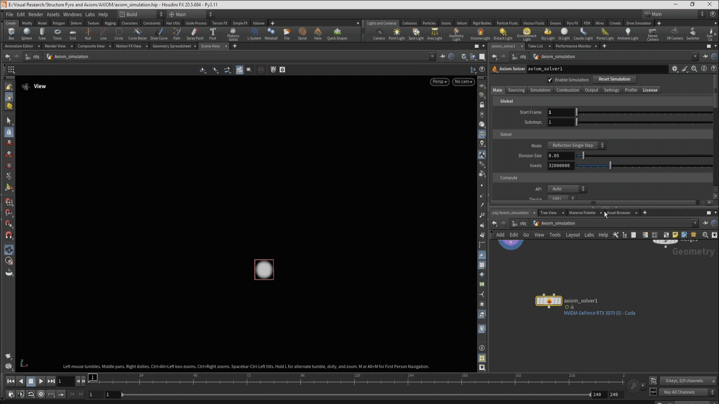Click the Voxels slider handle
This screenshot has height=404, width=719.
point(610,166)
